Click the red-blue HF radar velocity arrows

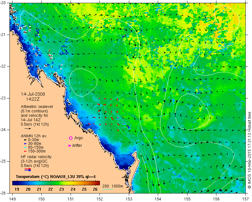pos(28,169)
